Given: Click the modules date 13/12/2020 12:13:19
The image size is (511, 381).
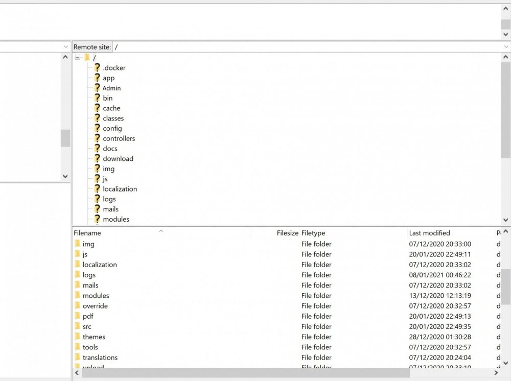Looking at the screenshot, I should [440, 295].
